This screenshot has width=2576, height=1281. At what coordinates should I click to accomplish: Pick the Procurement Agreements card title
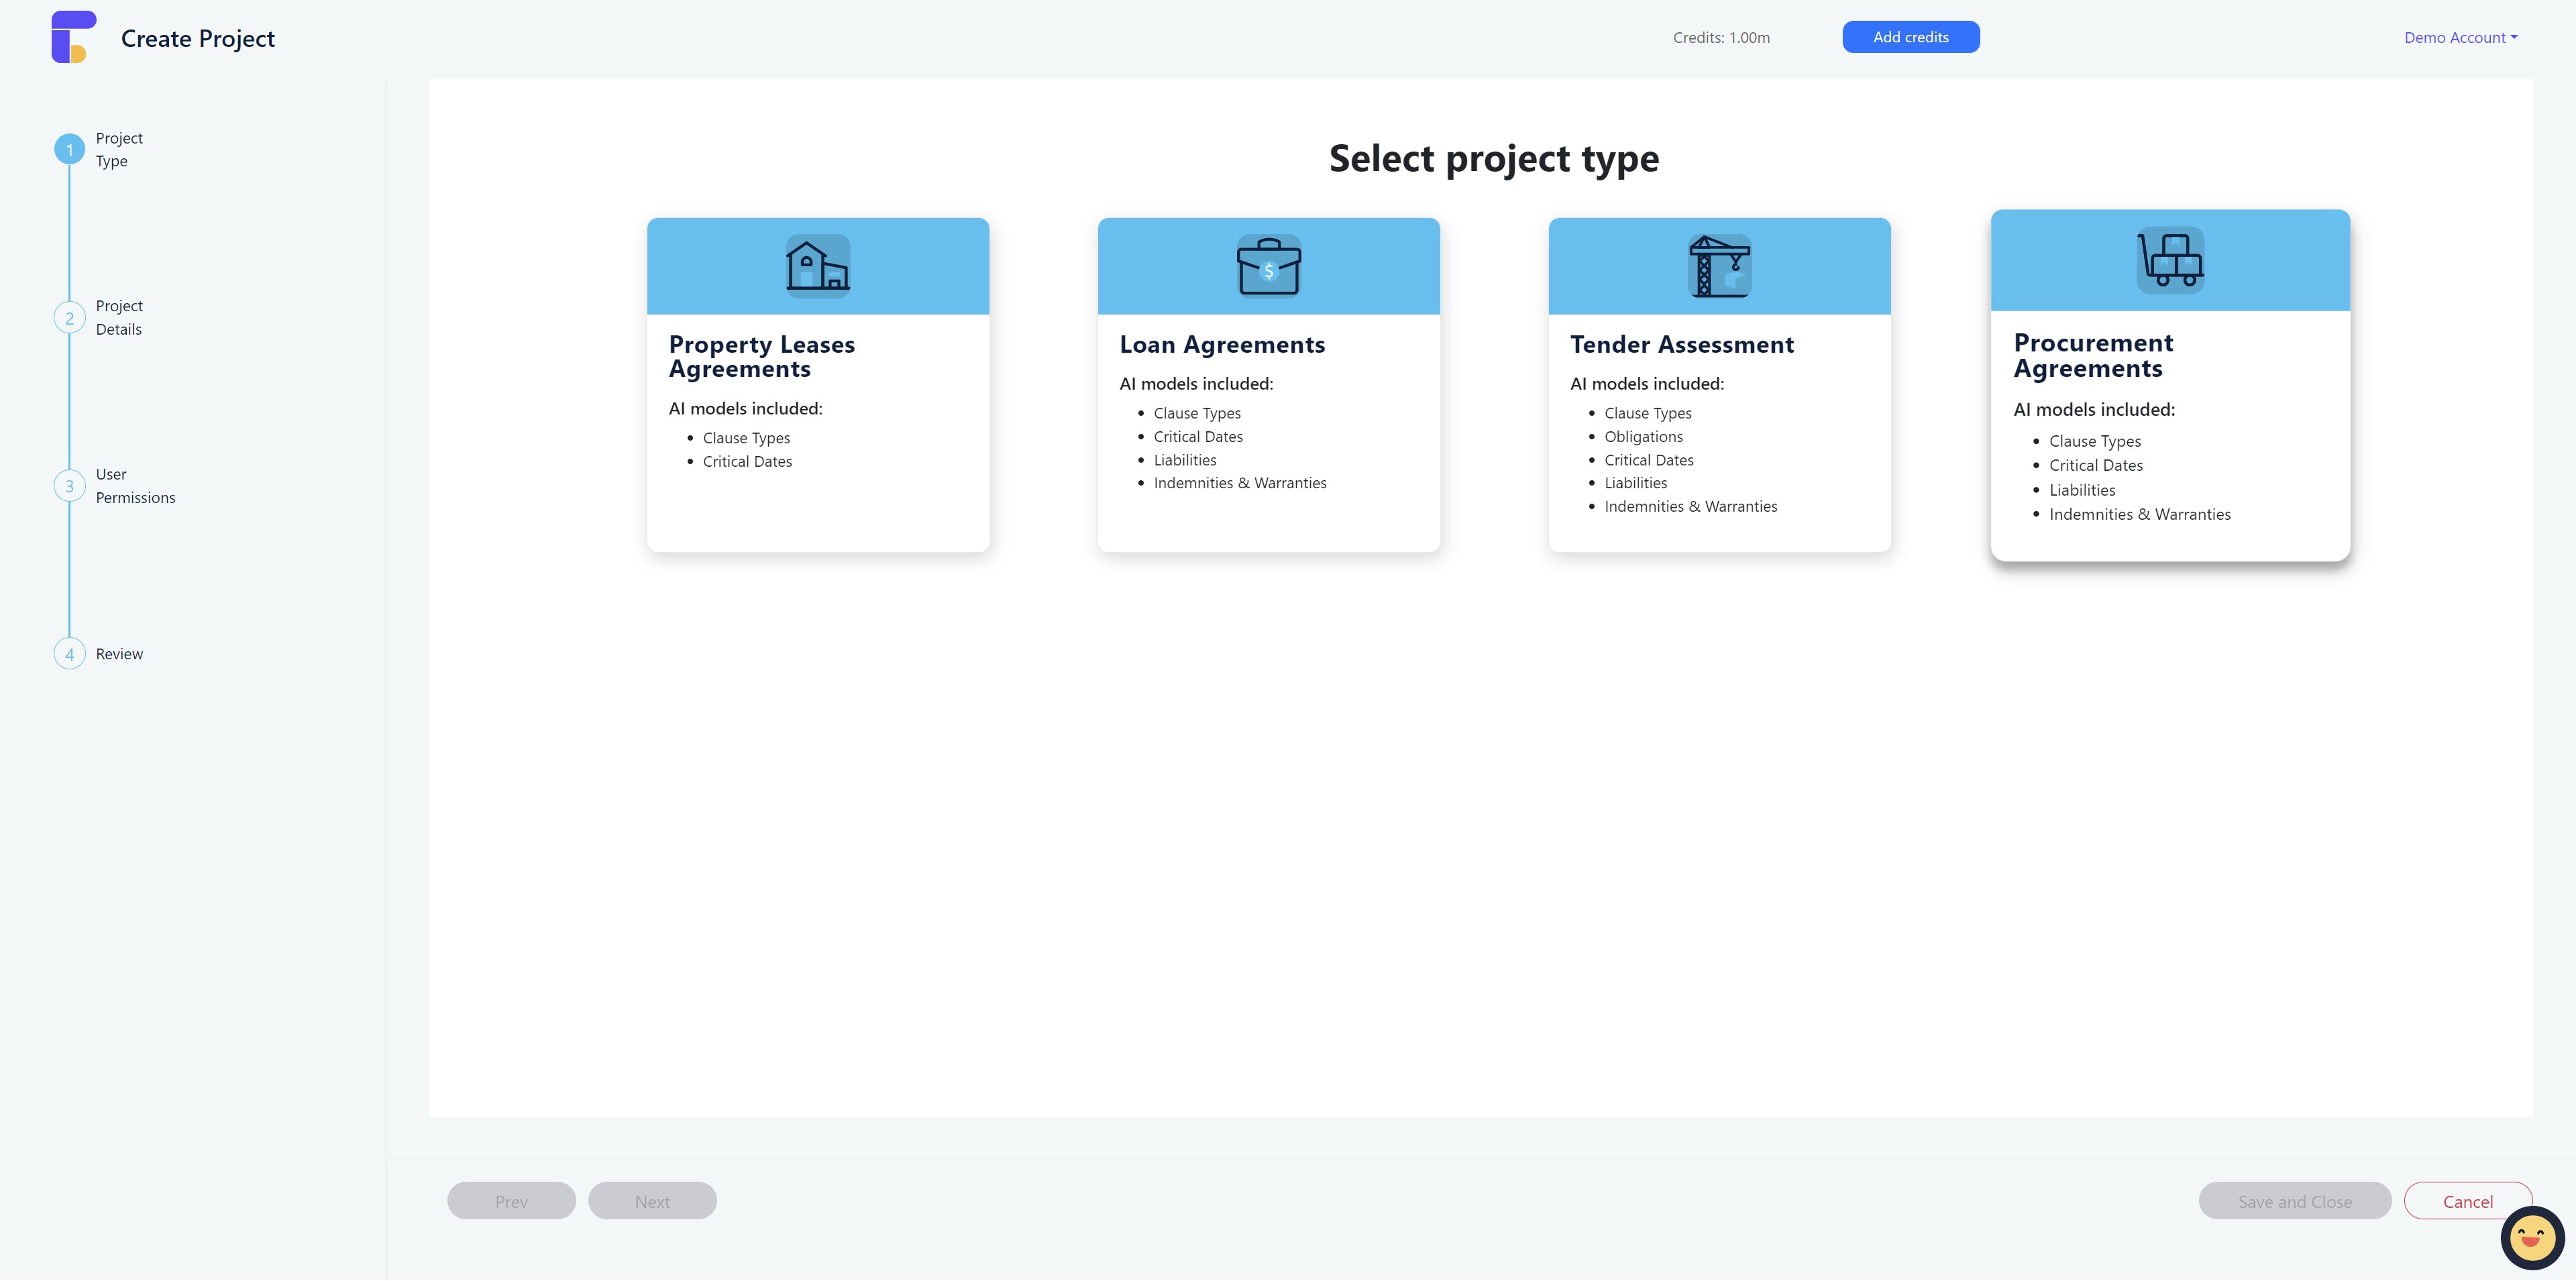click(x=2092, y=355)
